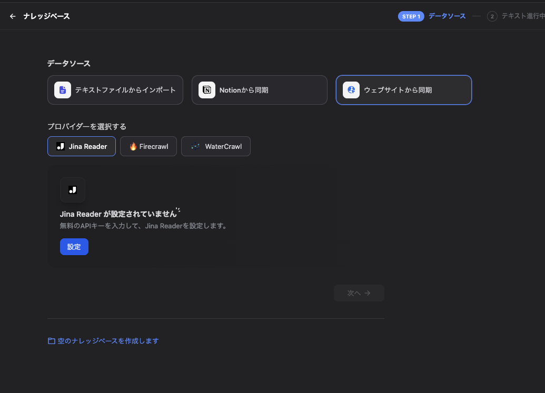Switch data source to Notionから同期
The height and width of the screenshot is (393, 545).
tap(259, 89)
